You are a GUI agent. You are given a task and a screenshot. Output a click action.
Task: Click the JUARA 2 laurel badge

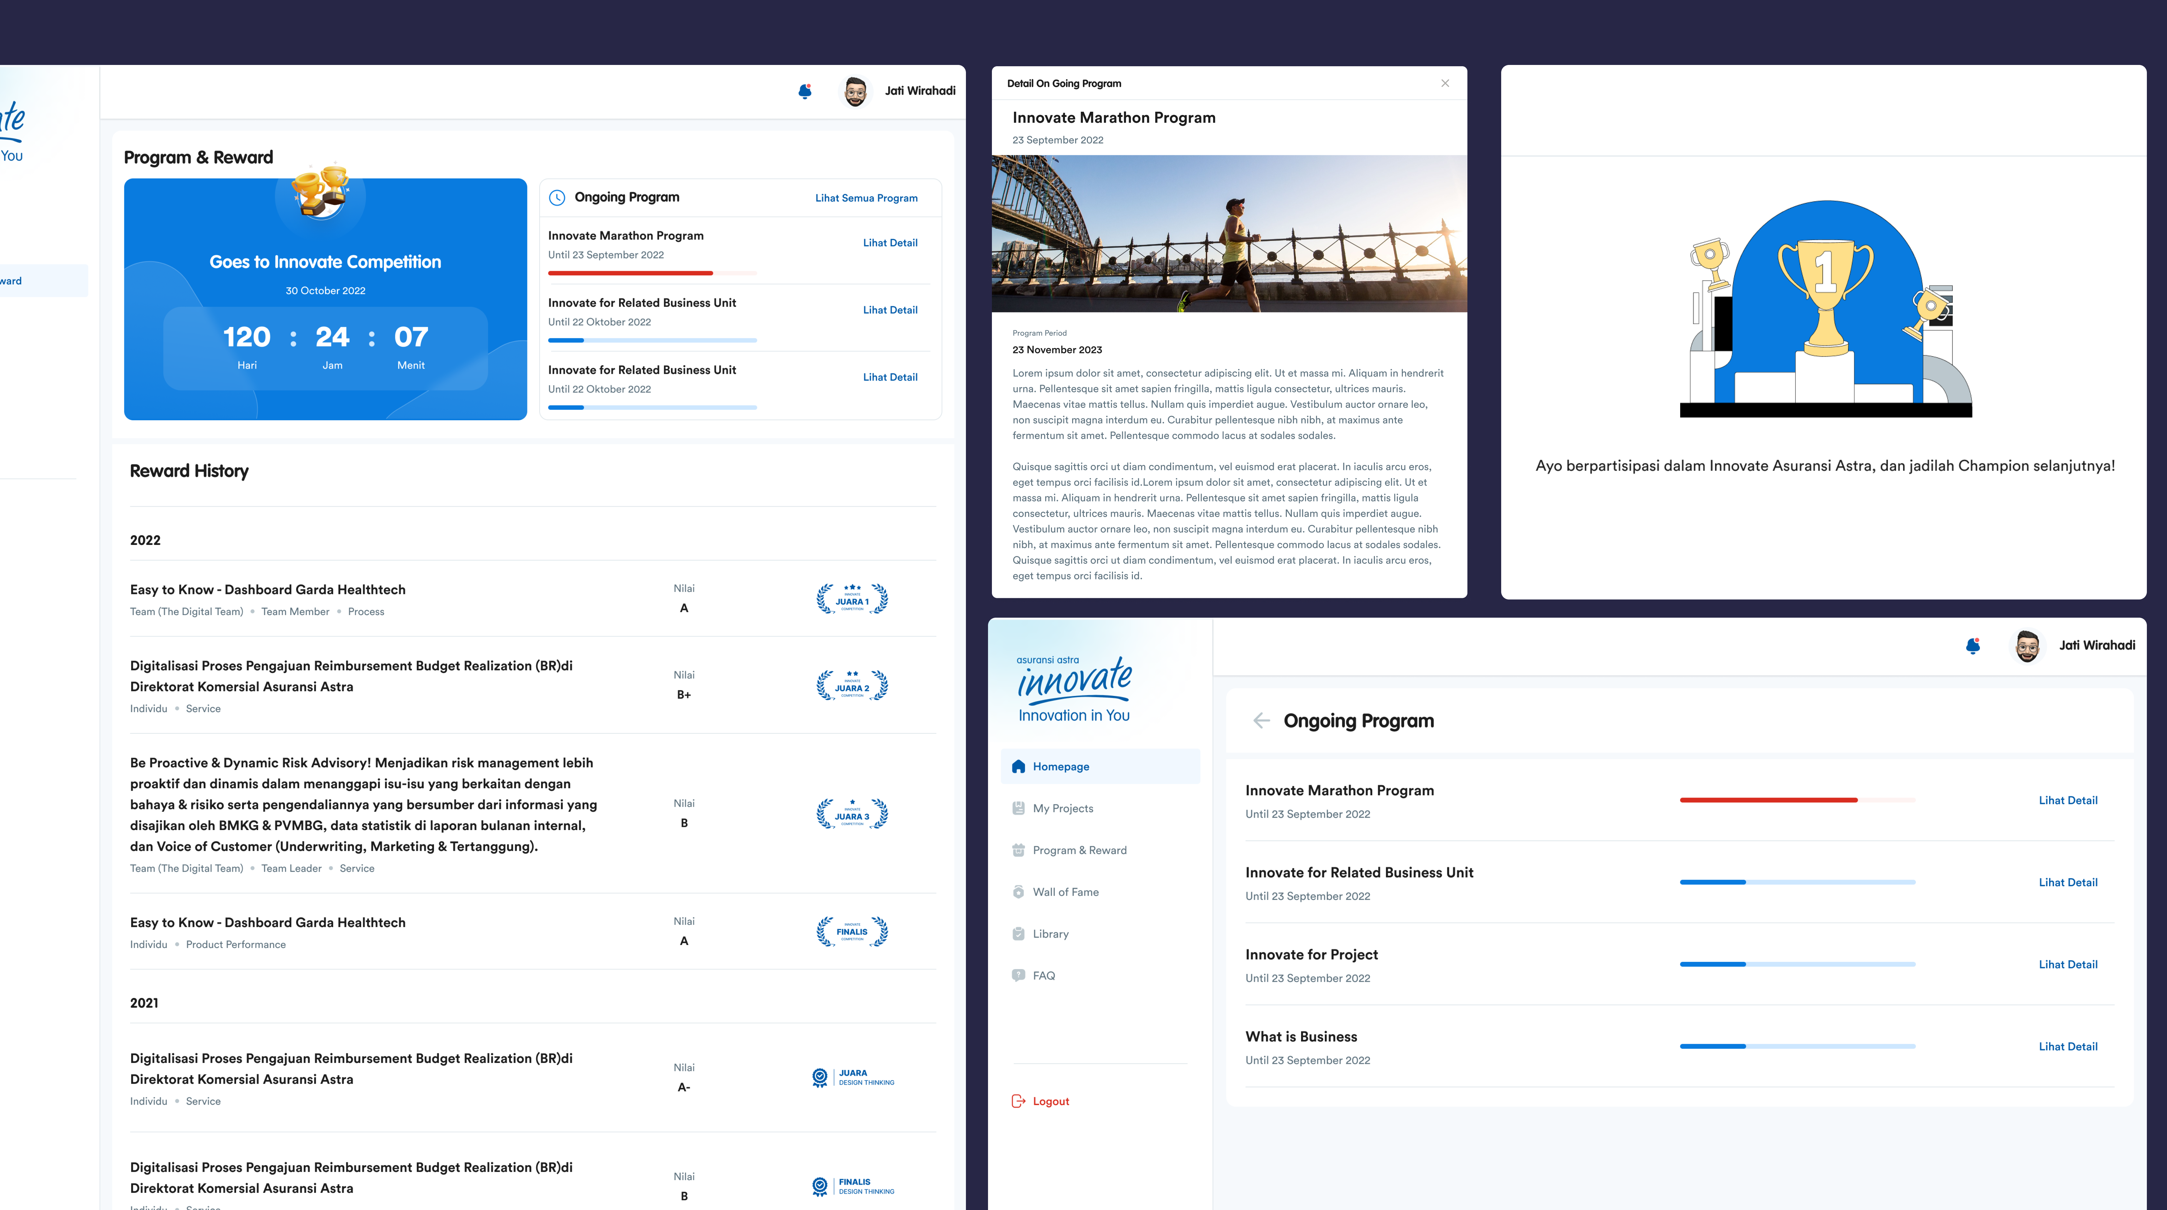(852, 685)
